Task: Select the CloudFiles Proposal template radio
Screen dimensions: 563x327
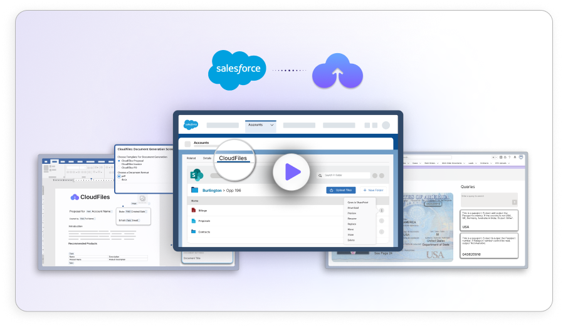Action: tap(119, 161)
